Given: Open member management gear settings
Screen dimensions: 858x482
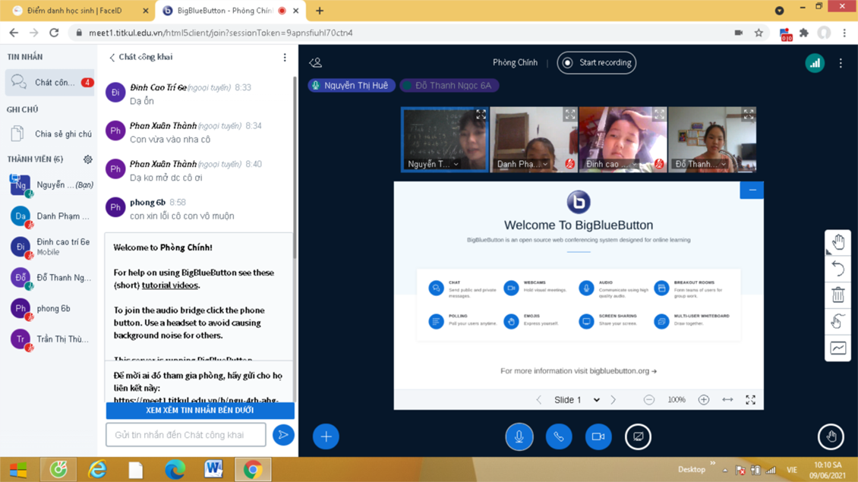Looking at the screenshot, I should [87, 159].
